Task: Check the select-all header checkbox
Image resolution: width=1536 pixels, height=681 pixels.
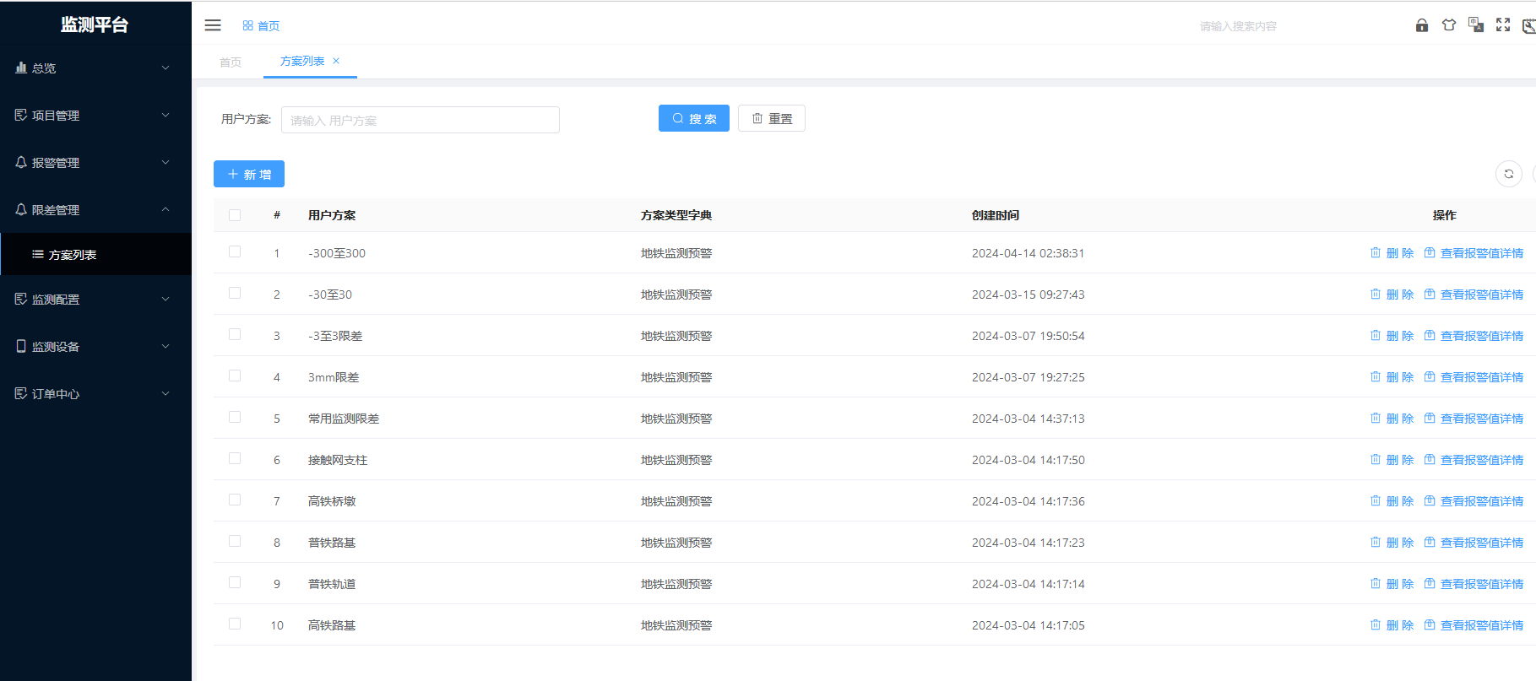Action: point(235,215)
